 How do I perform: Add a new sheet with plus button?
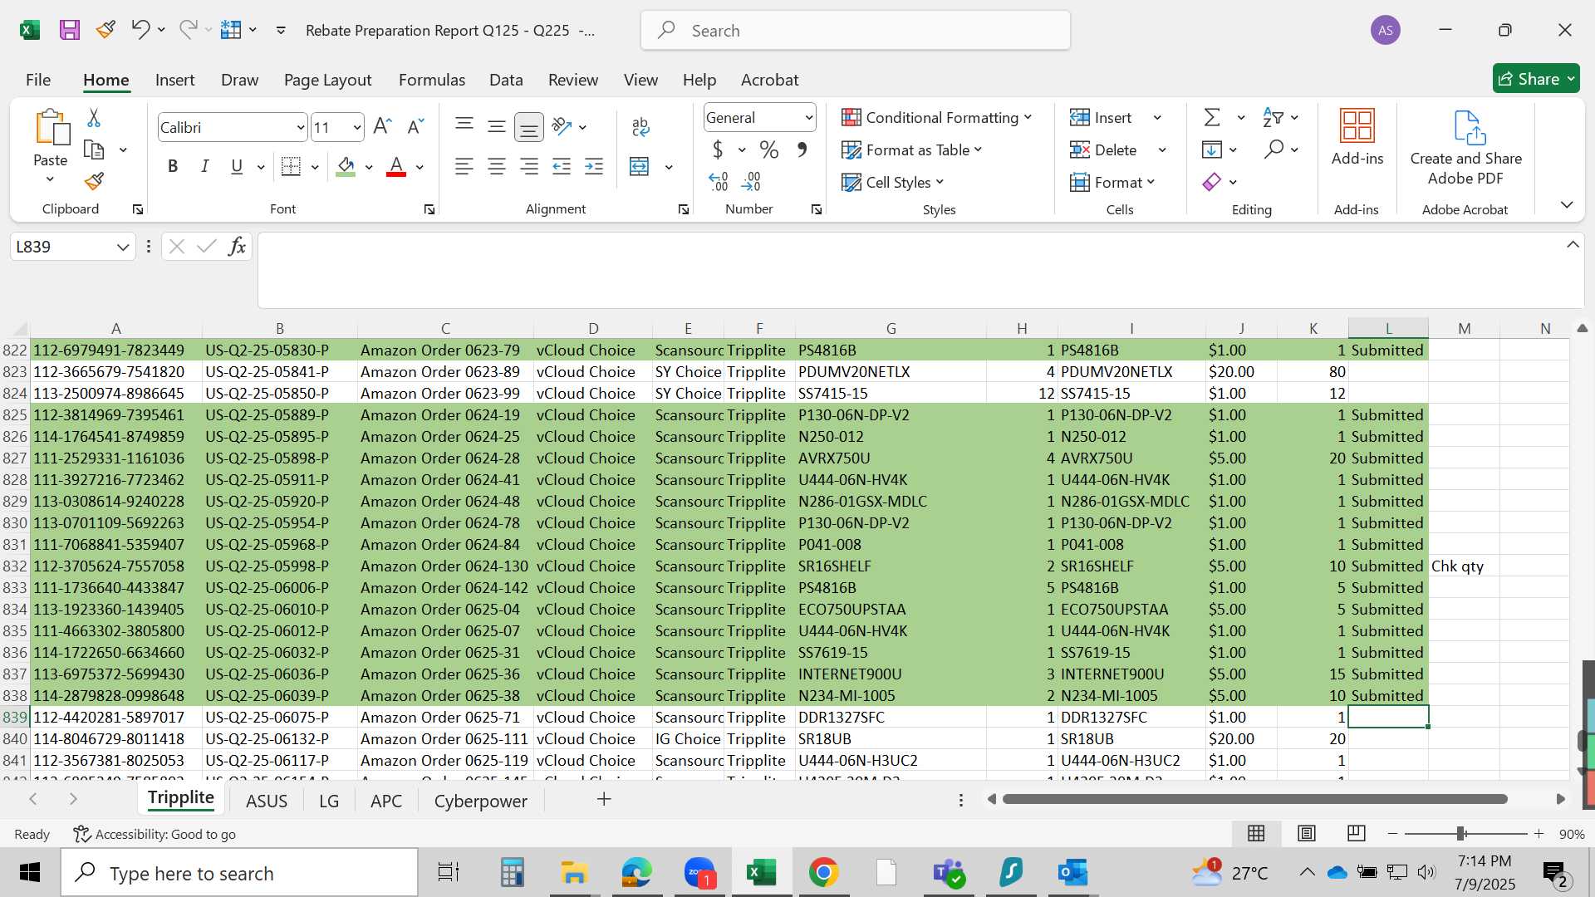coord(604,799)
